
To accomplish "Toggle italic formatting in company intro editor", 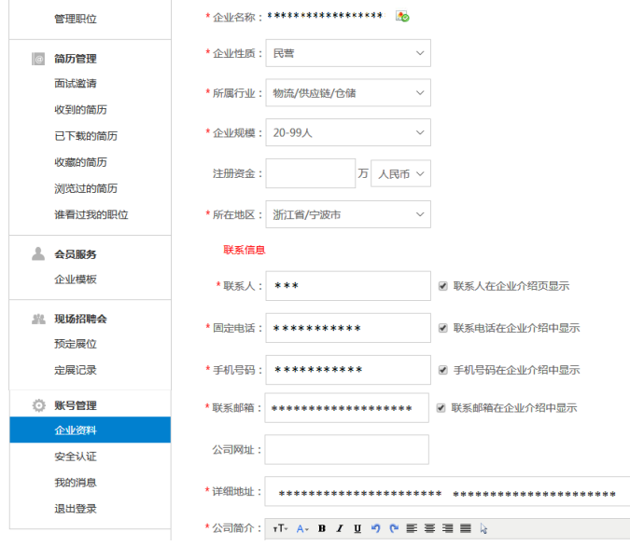I will [x=340, y=528].
